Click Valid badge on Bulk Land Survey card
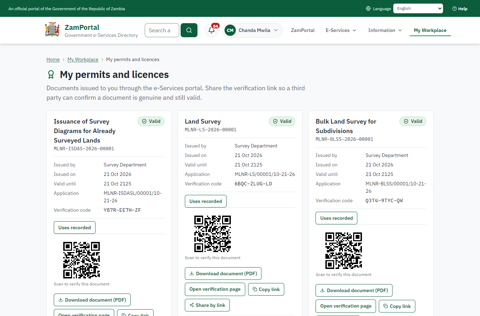Viewport: 480px width, 316px height. point(413,121)
